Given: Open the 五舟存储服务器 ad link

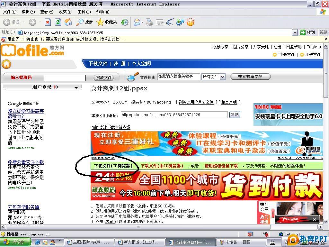Looking at the screenshot, I should (x=24, y=207).
